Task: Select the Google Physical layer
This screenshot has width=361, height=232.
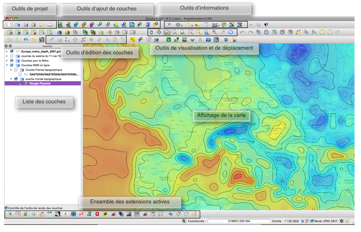Action: [x=40, y=83]
